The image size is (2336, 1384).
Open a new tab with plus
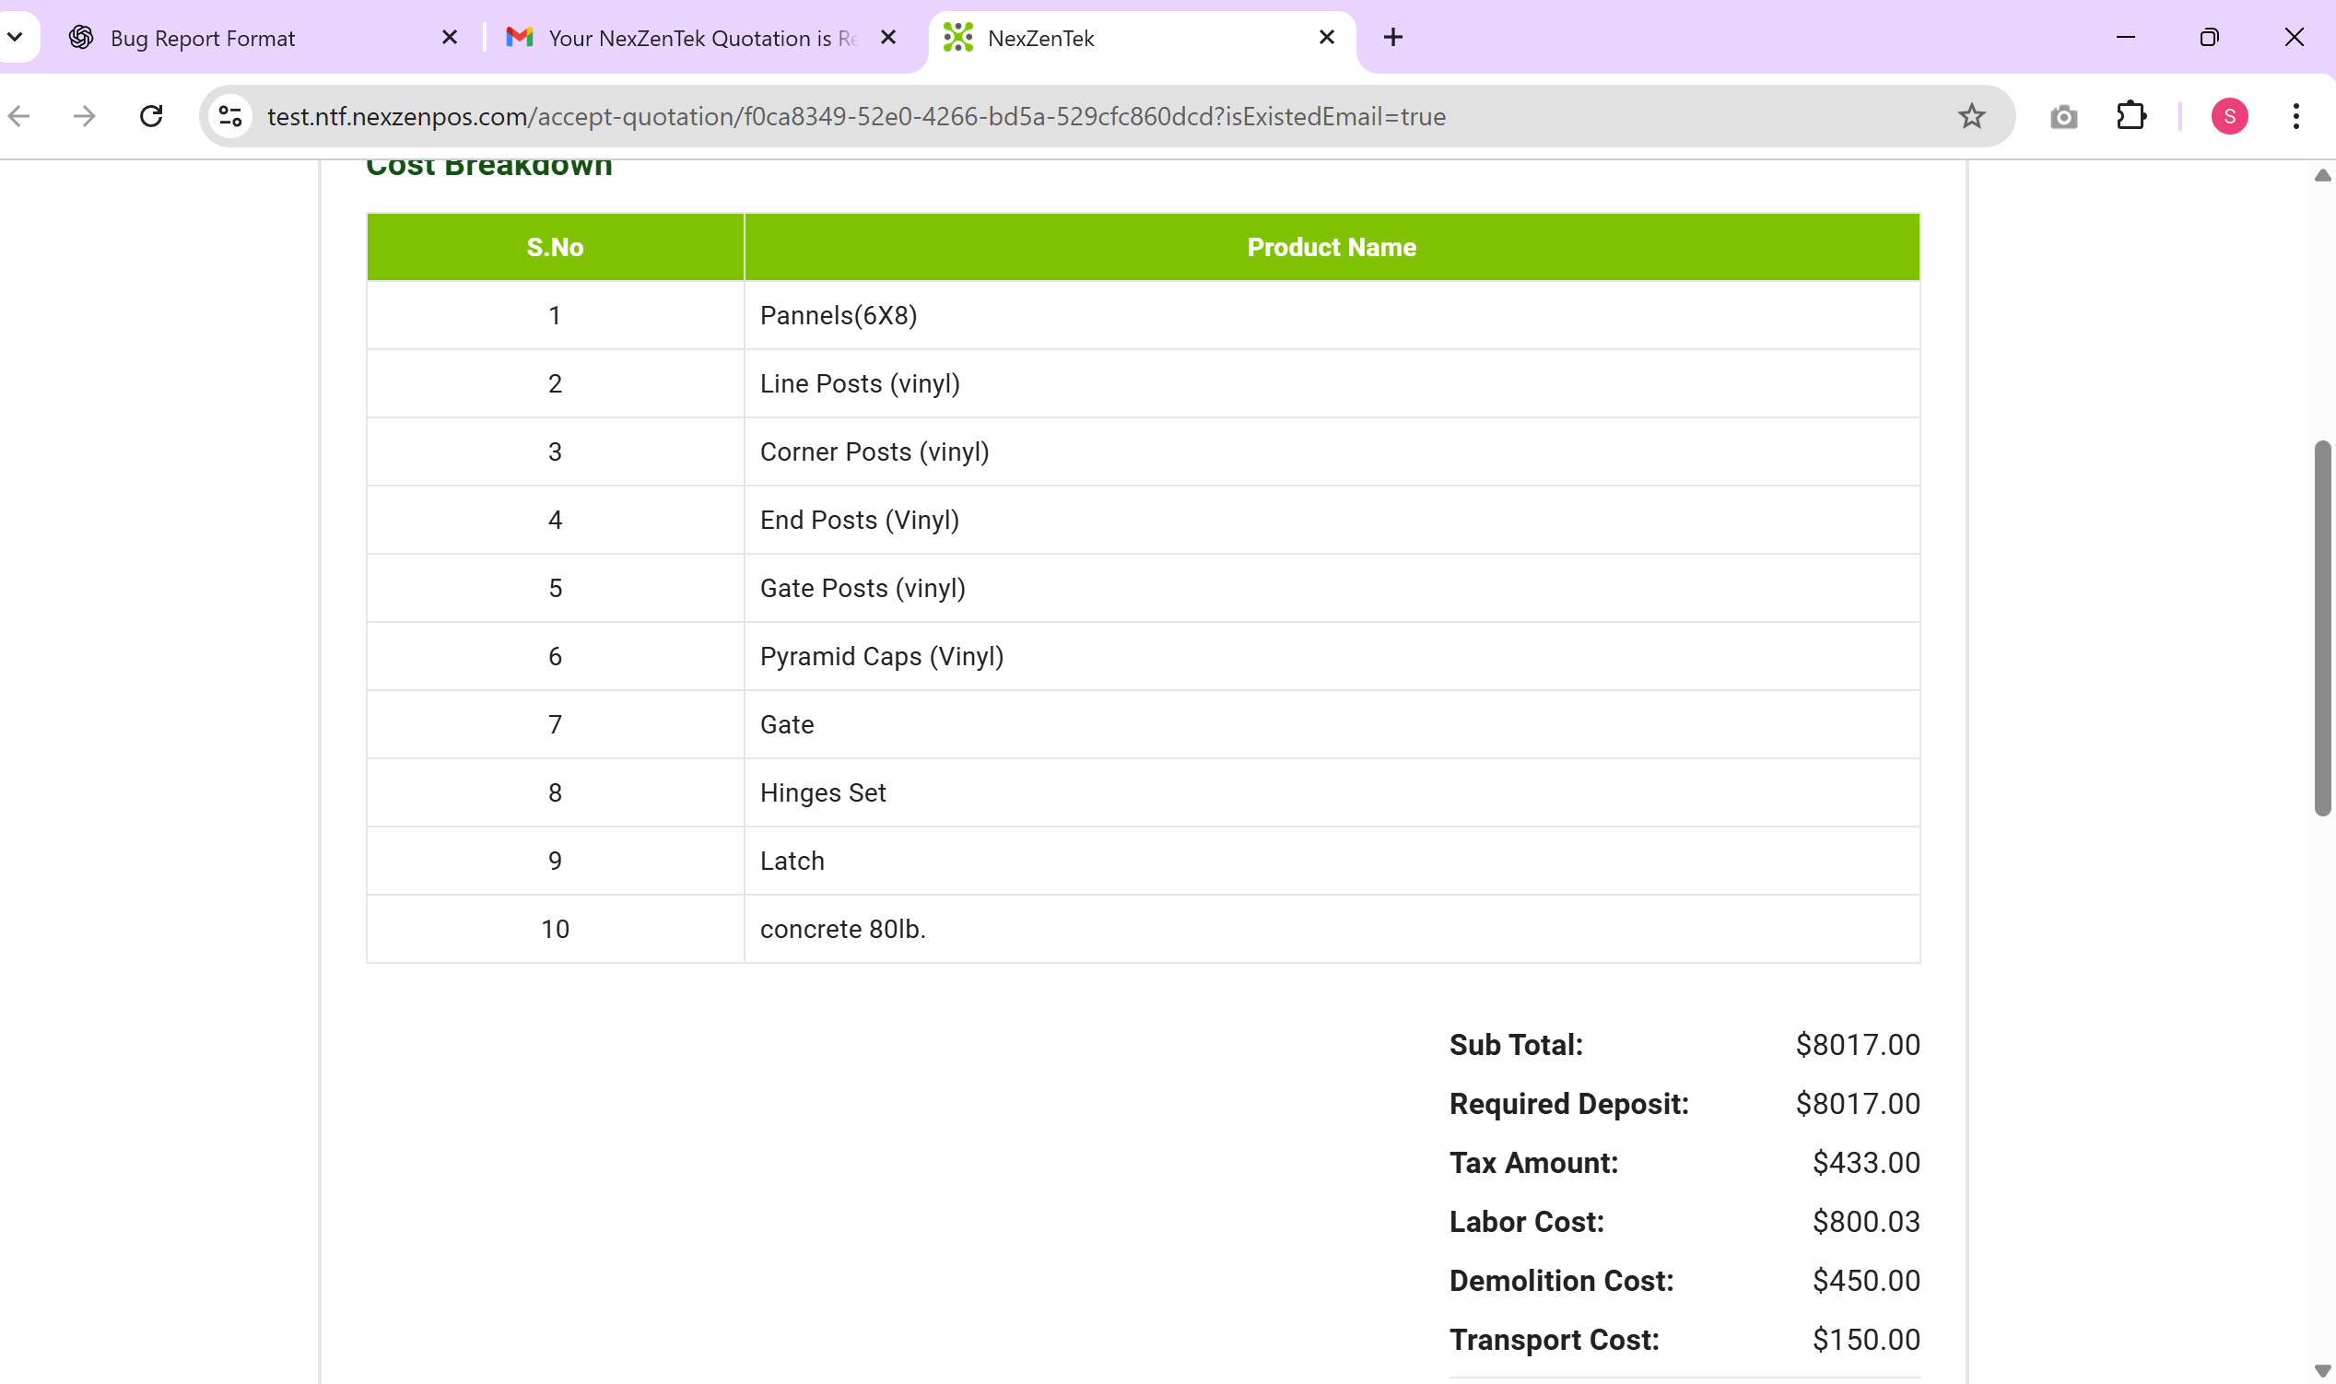tap(1392, 37)
